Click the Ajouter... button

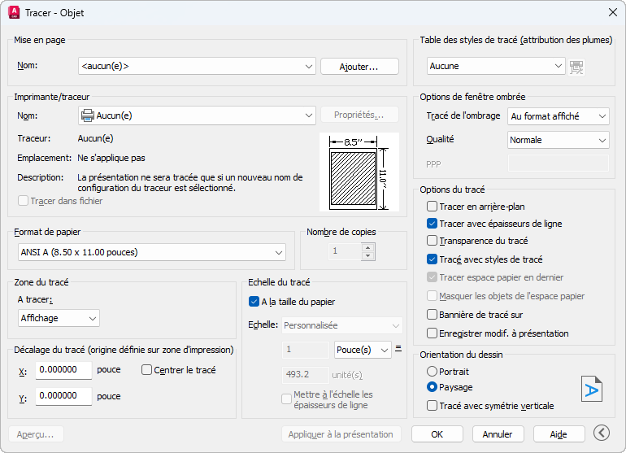(x=359, y=66)
